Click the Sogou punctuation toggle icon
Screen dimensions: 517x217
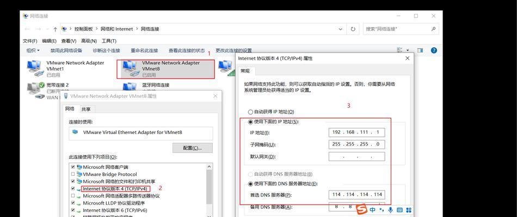[x=382, y=210]
